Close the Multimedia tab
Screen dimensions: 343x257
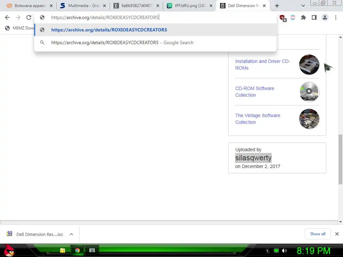tap(105, 6)
